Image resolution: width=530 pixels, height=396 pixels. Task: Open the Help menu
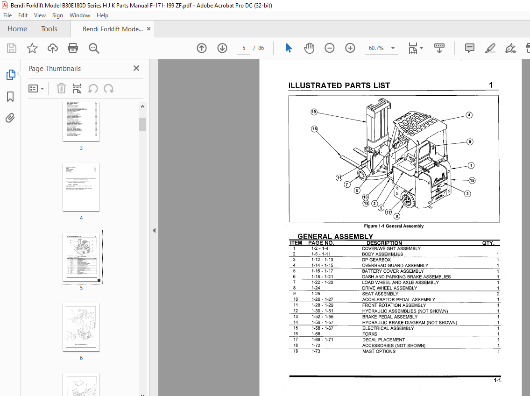(102, 15)
